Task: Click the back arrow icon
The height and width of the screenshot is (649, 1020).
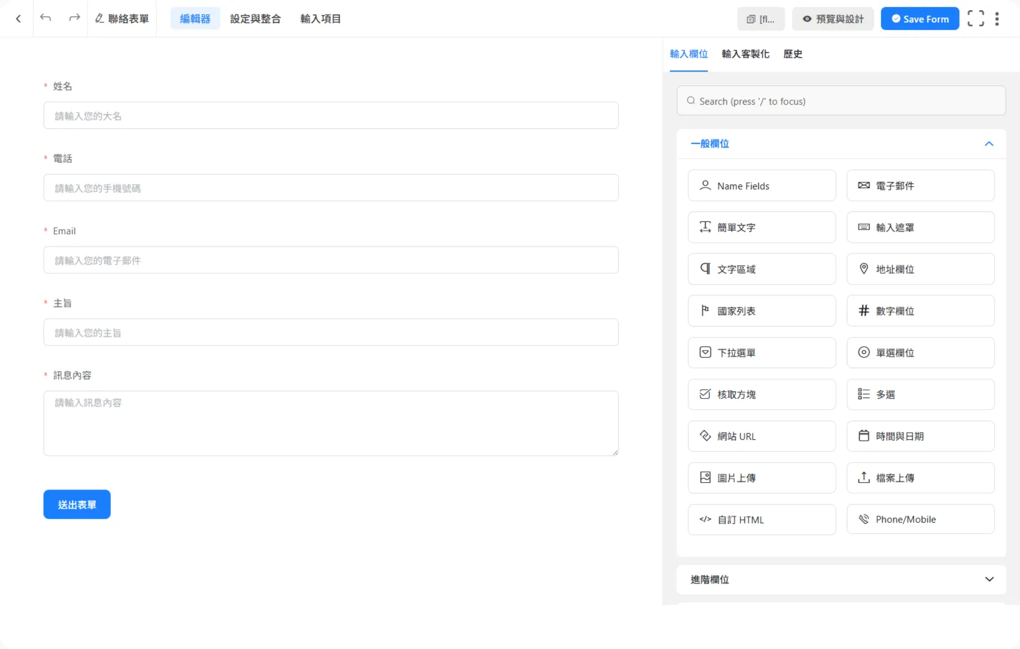Action: (18, 19)
